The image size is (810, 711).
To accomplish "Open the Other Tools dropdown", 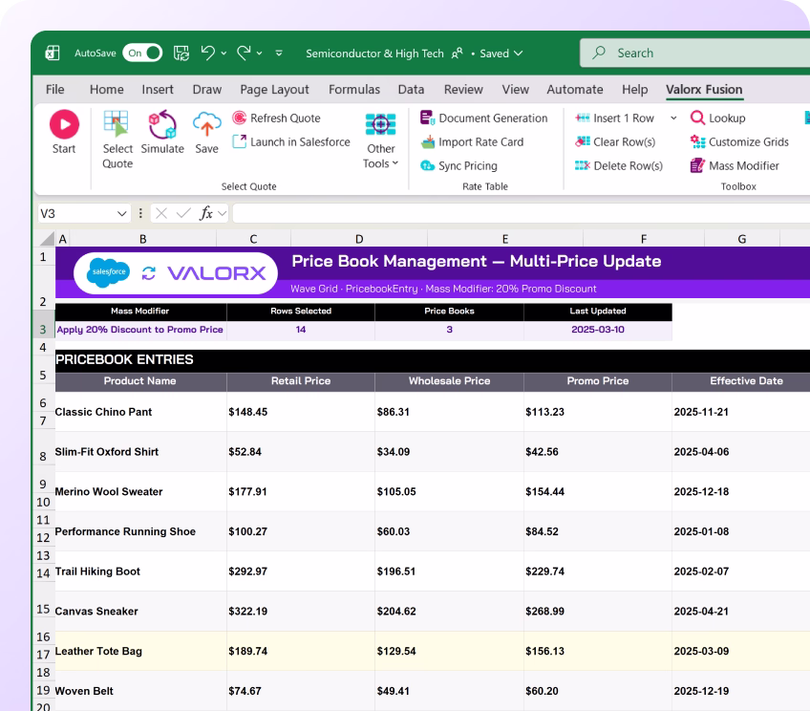I will [x=381, y=140].
